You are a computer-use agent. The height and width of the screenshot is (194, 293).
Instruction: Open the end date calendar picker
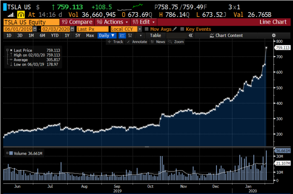click(x=73, y=29)
